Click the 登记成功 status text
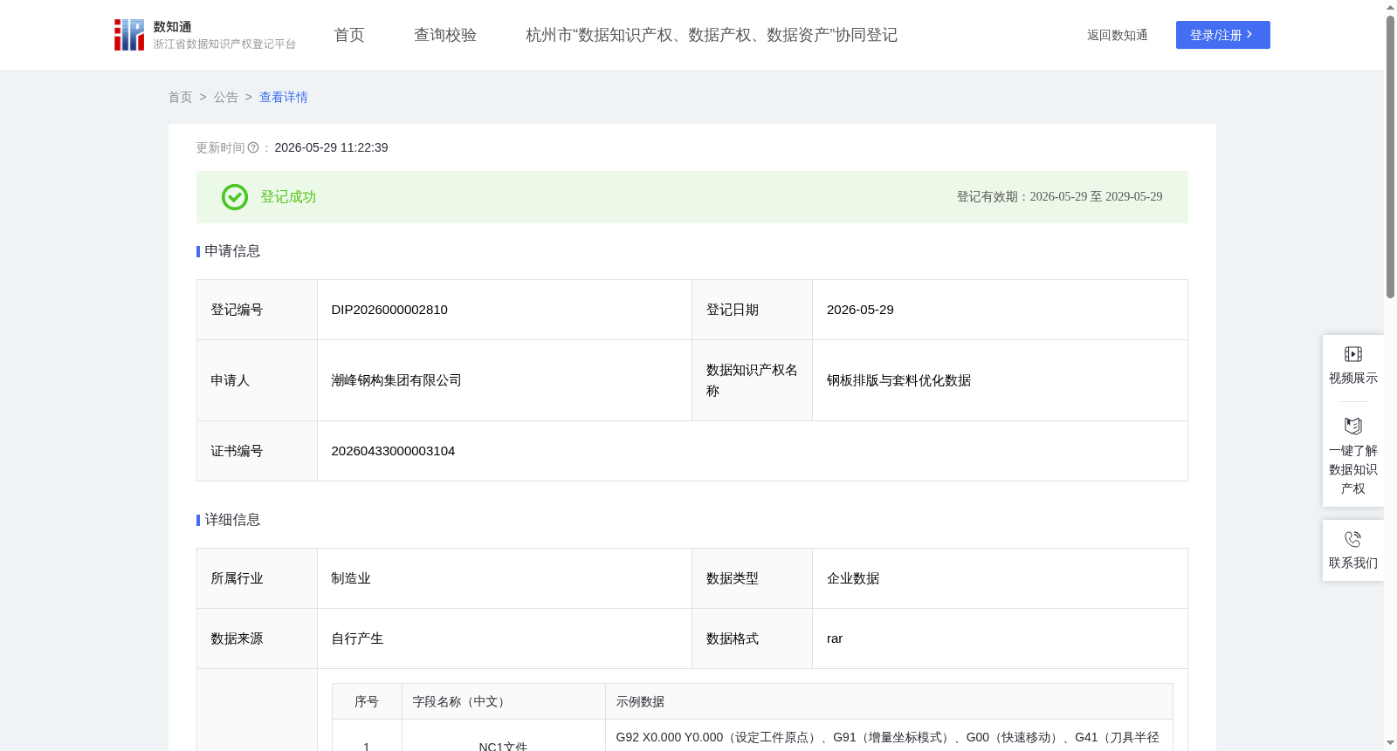This screenshot has height=751, width=1397. (288, 197)
